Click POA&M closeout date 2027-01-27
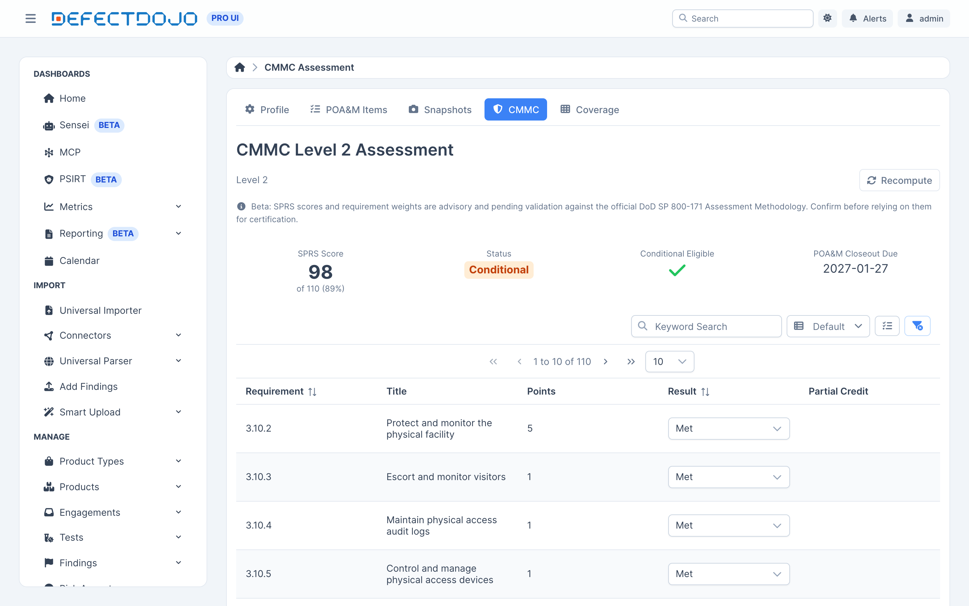 (855, 269)
